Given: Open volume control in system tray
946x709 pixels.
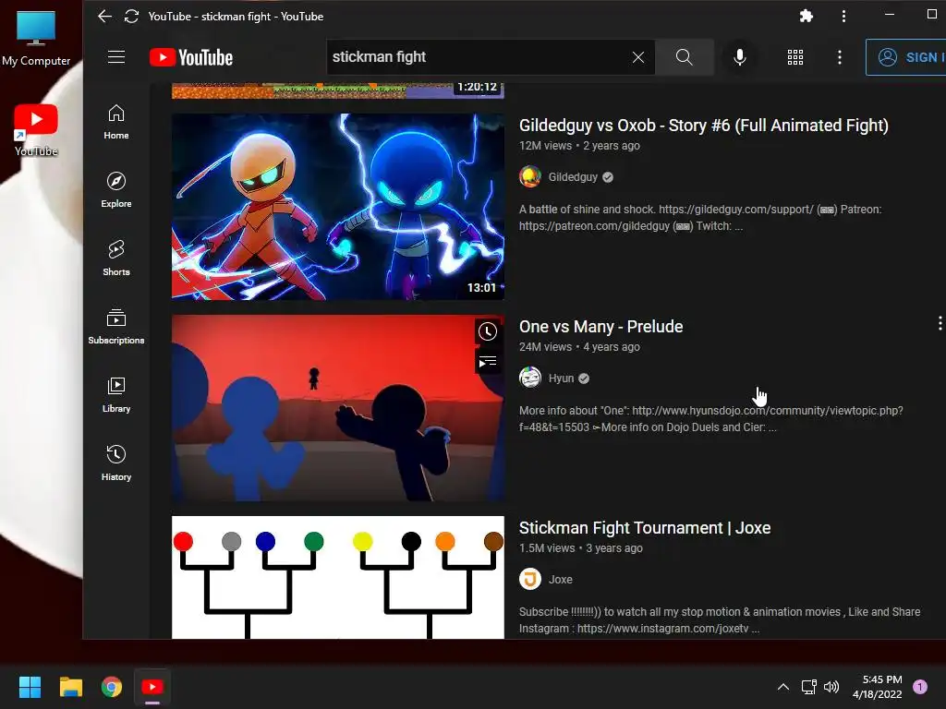Looking at the screenshot, I should (831, 687).
